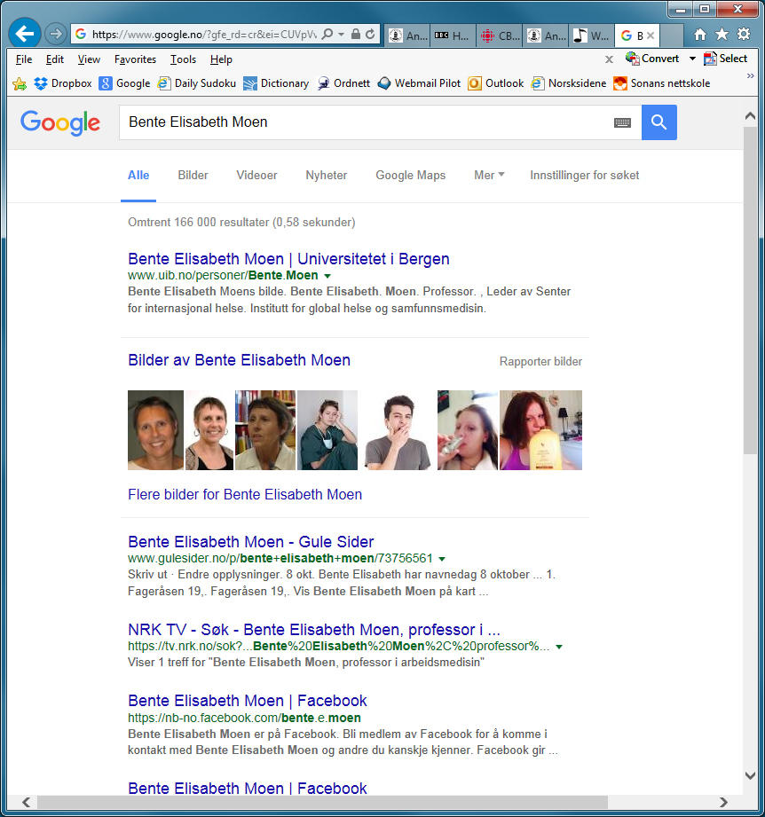Open the browser Tools gear icon

pyautogui.click(x=744, y=35)
